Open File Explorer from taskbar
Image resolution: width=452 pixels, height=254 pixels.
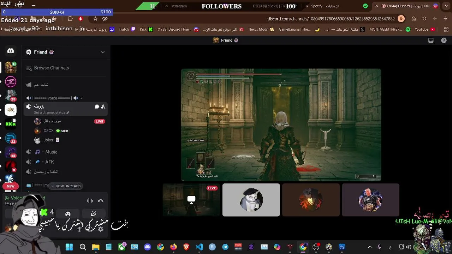coord(96,247)
